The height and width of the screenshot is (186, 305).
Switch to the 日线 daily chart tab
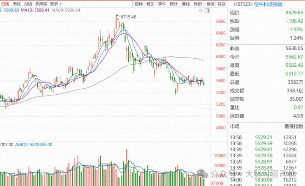5,4
